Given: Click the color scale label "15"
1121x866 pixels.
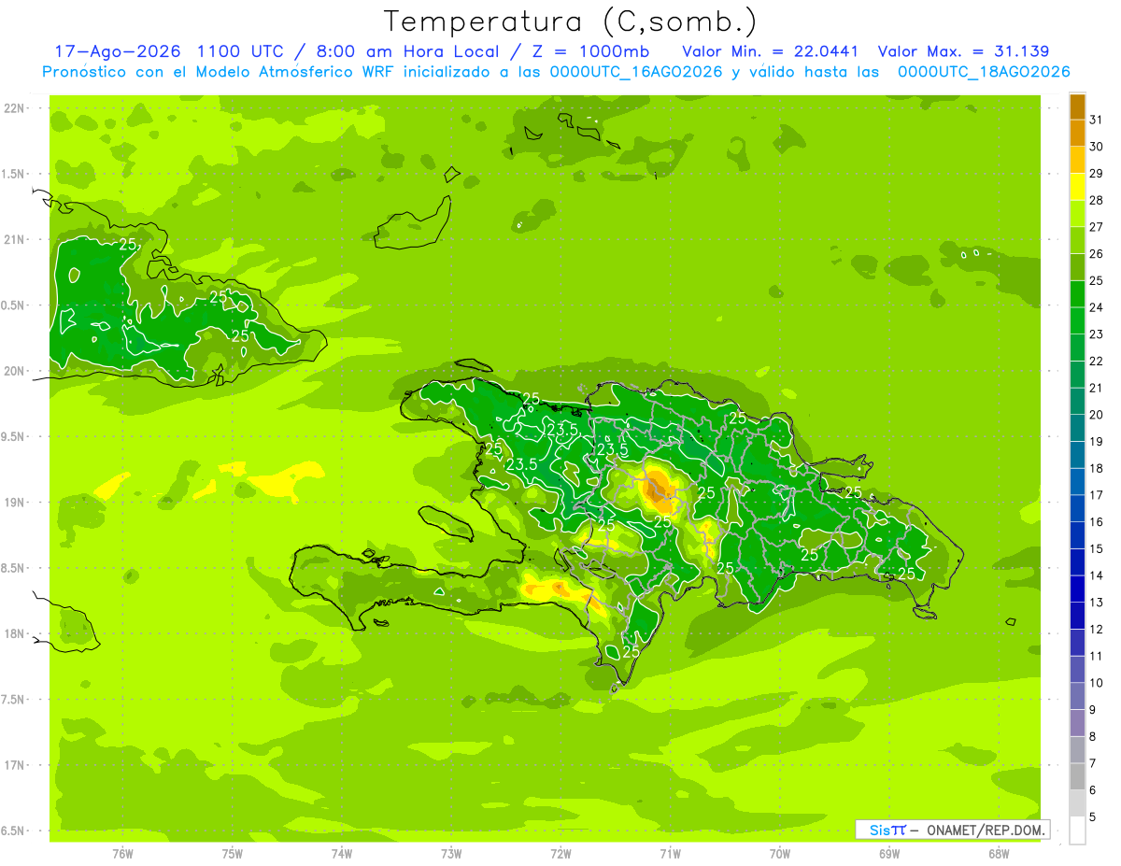Looking at the screenshot, I should 1096,548.
